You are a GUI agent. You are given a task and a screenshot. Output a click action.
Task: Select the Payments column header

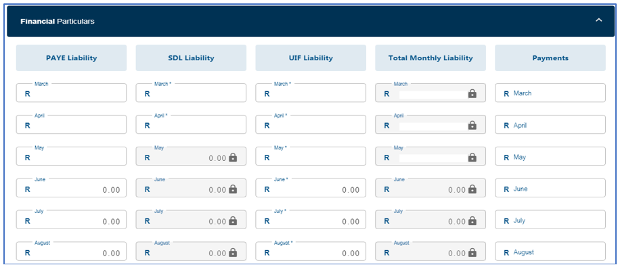pyautogui.click(x=550, y=58)
